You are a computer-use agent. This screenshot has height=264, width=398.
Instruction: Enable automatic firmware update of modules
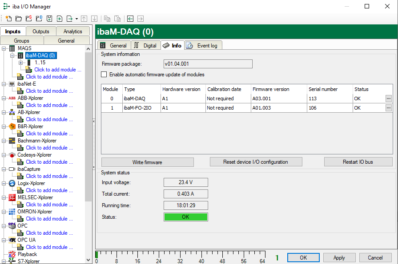105,75
